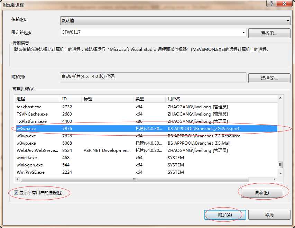This screenshot has height=228, width=295.
Task: Open the 传输 transport dropdown showing 默认值
Action: click(175, 20)
